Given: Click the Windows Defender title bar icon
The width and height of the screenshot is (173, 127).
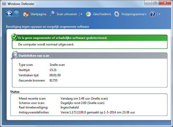Looking at the screenshot, I should point(4,4).
